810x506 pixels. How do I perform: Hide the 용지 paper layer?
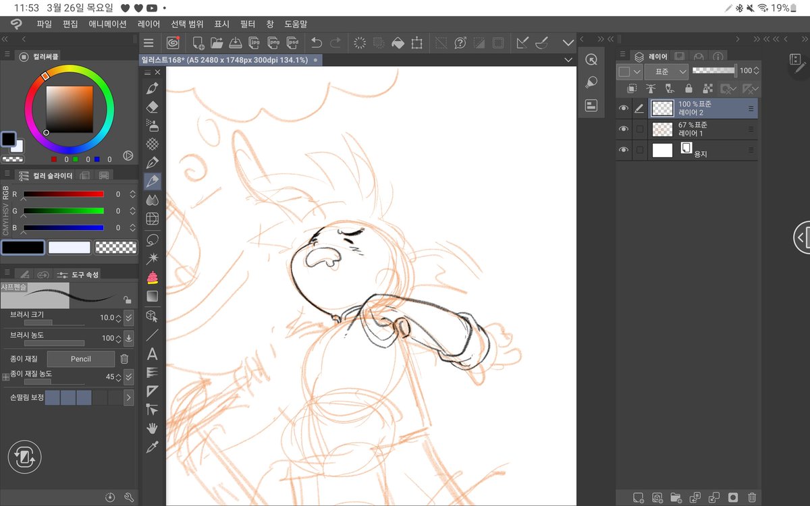tap(624, 150)
